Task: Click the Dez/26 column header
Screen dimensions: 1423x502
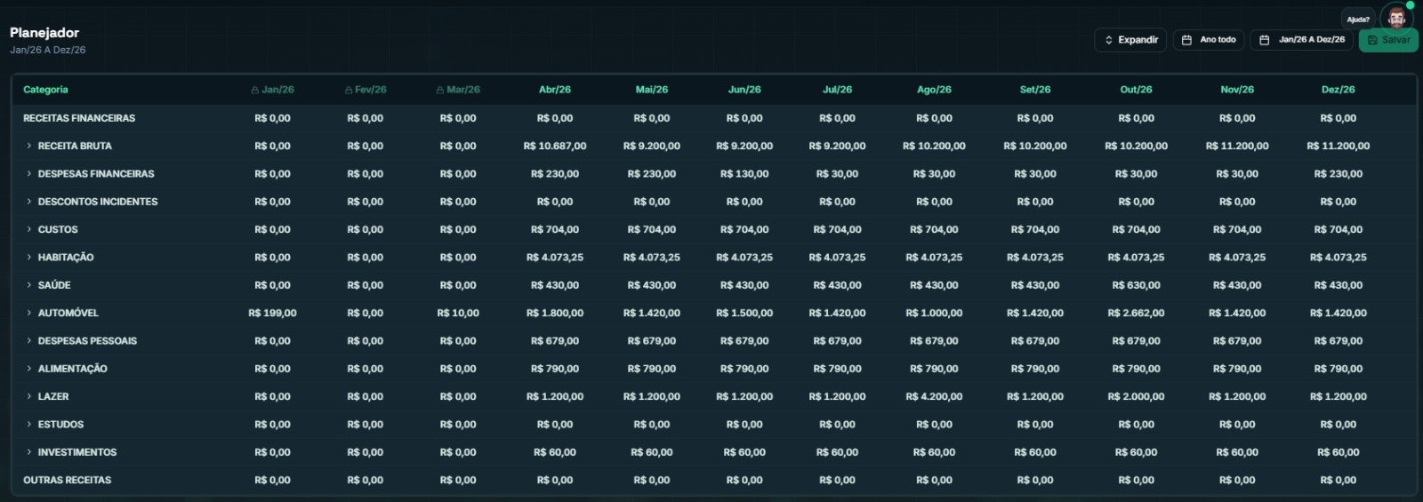Action: [x=1338, y=90]
